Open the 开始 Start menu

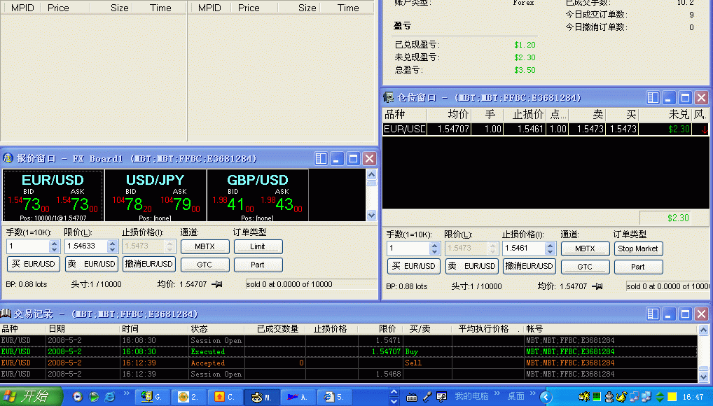[x=31, y=396]
